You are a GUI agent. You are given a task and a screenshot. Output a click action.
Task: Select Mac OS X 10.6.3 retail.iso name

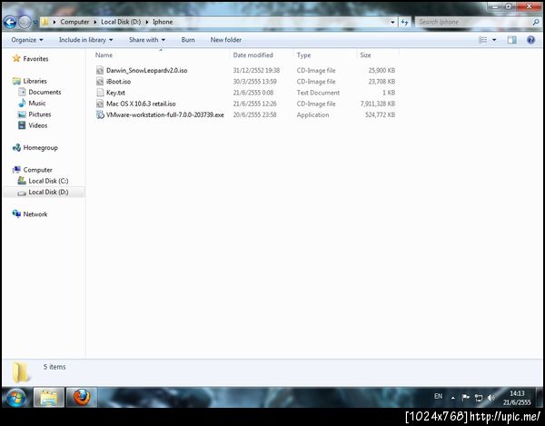141,104
